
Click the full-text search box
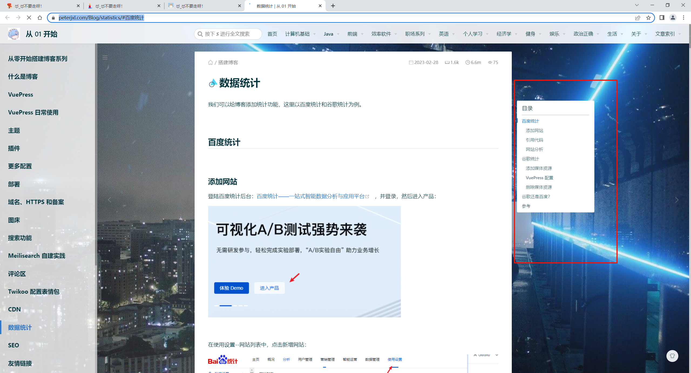click(x=228, y=34)
